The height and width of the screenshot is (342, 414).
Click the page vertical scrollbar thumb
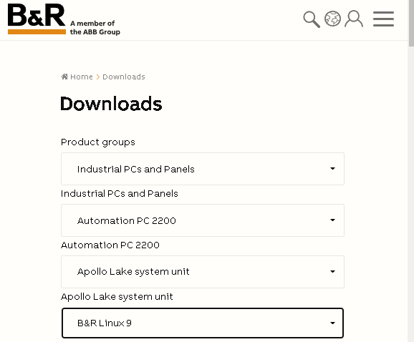click(411, 23)
